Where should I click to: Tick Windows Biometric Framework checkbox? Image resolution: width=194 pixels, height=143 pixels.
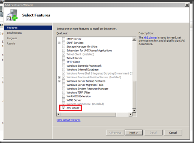tap(63, 66)
